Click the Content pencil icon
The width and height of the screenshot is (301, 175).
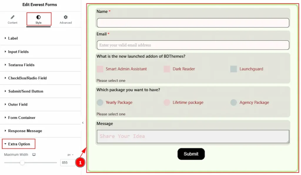click(12, 17)
